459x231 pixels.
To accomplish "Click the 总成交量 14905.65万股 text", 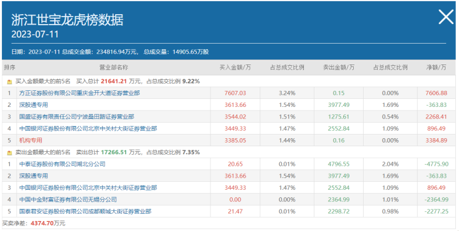I will 176,52.
